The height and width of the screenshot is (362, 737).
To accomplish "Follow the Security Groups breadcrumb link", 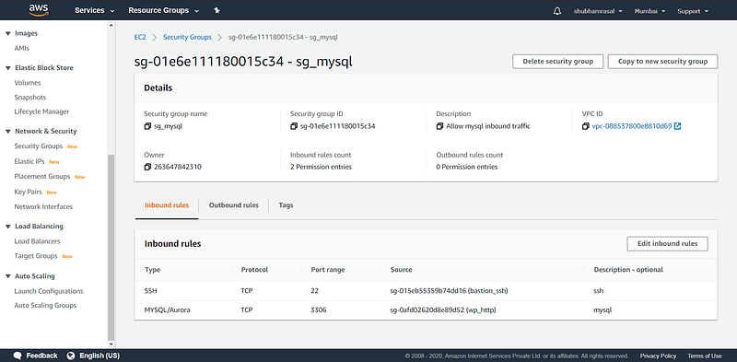I will (188, 37).
